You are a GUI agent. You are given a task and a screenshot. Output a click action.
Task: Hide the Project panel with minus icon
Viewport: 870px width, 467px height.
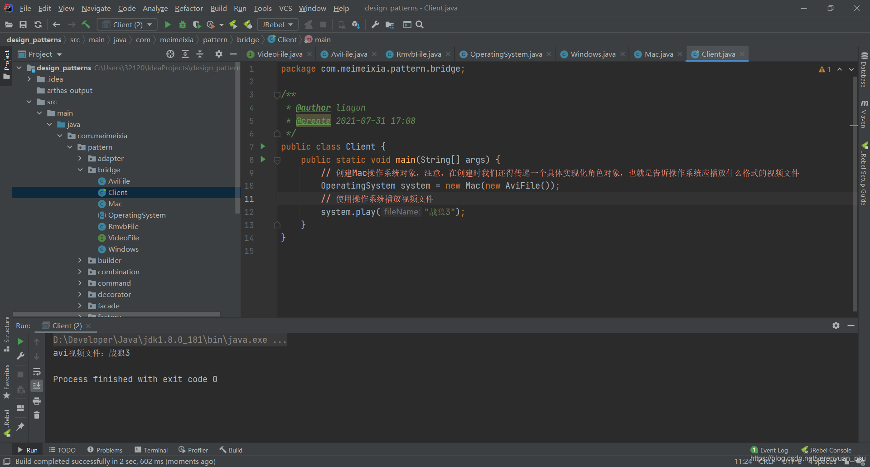233,54
